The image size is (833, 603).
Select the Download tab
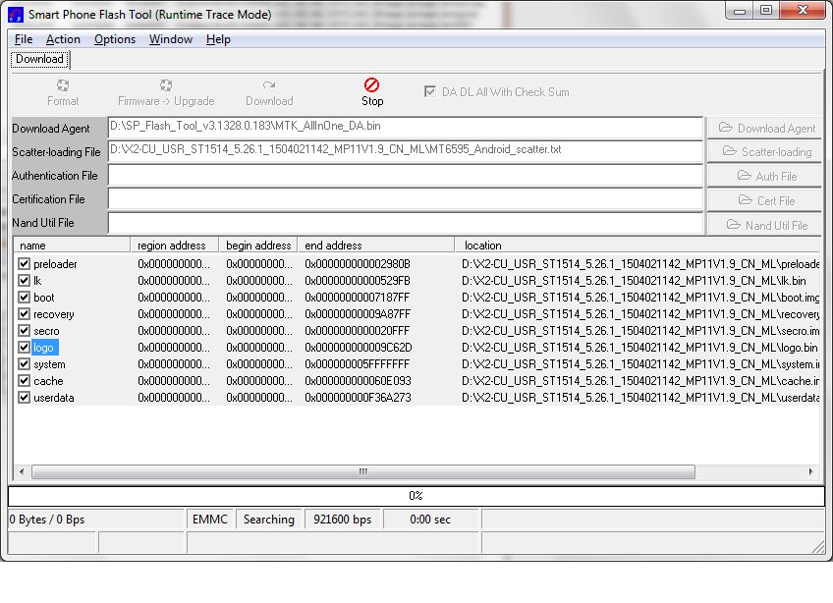39,59
